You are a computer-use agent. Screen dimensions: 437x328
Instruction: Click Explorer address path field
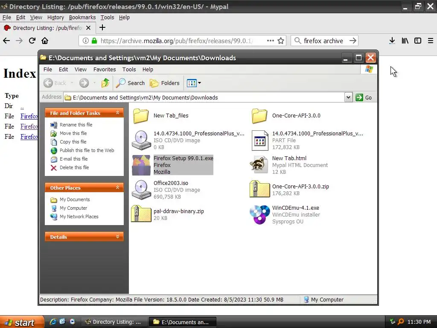click(204, 97)
